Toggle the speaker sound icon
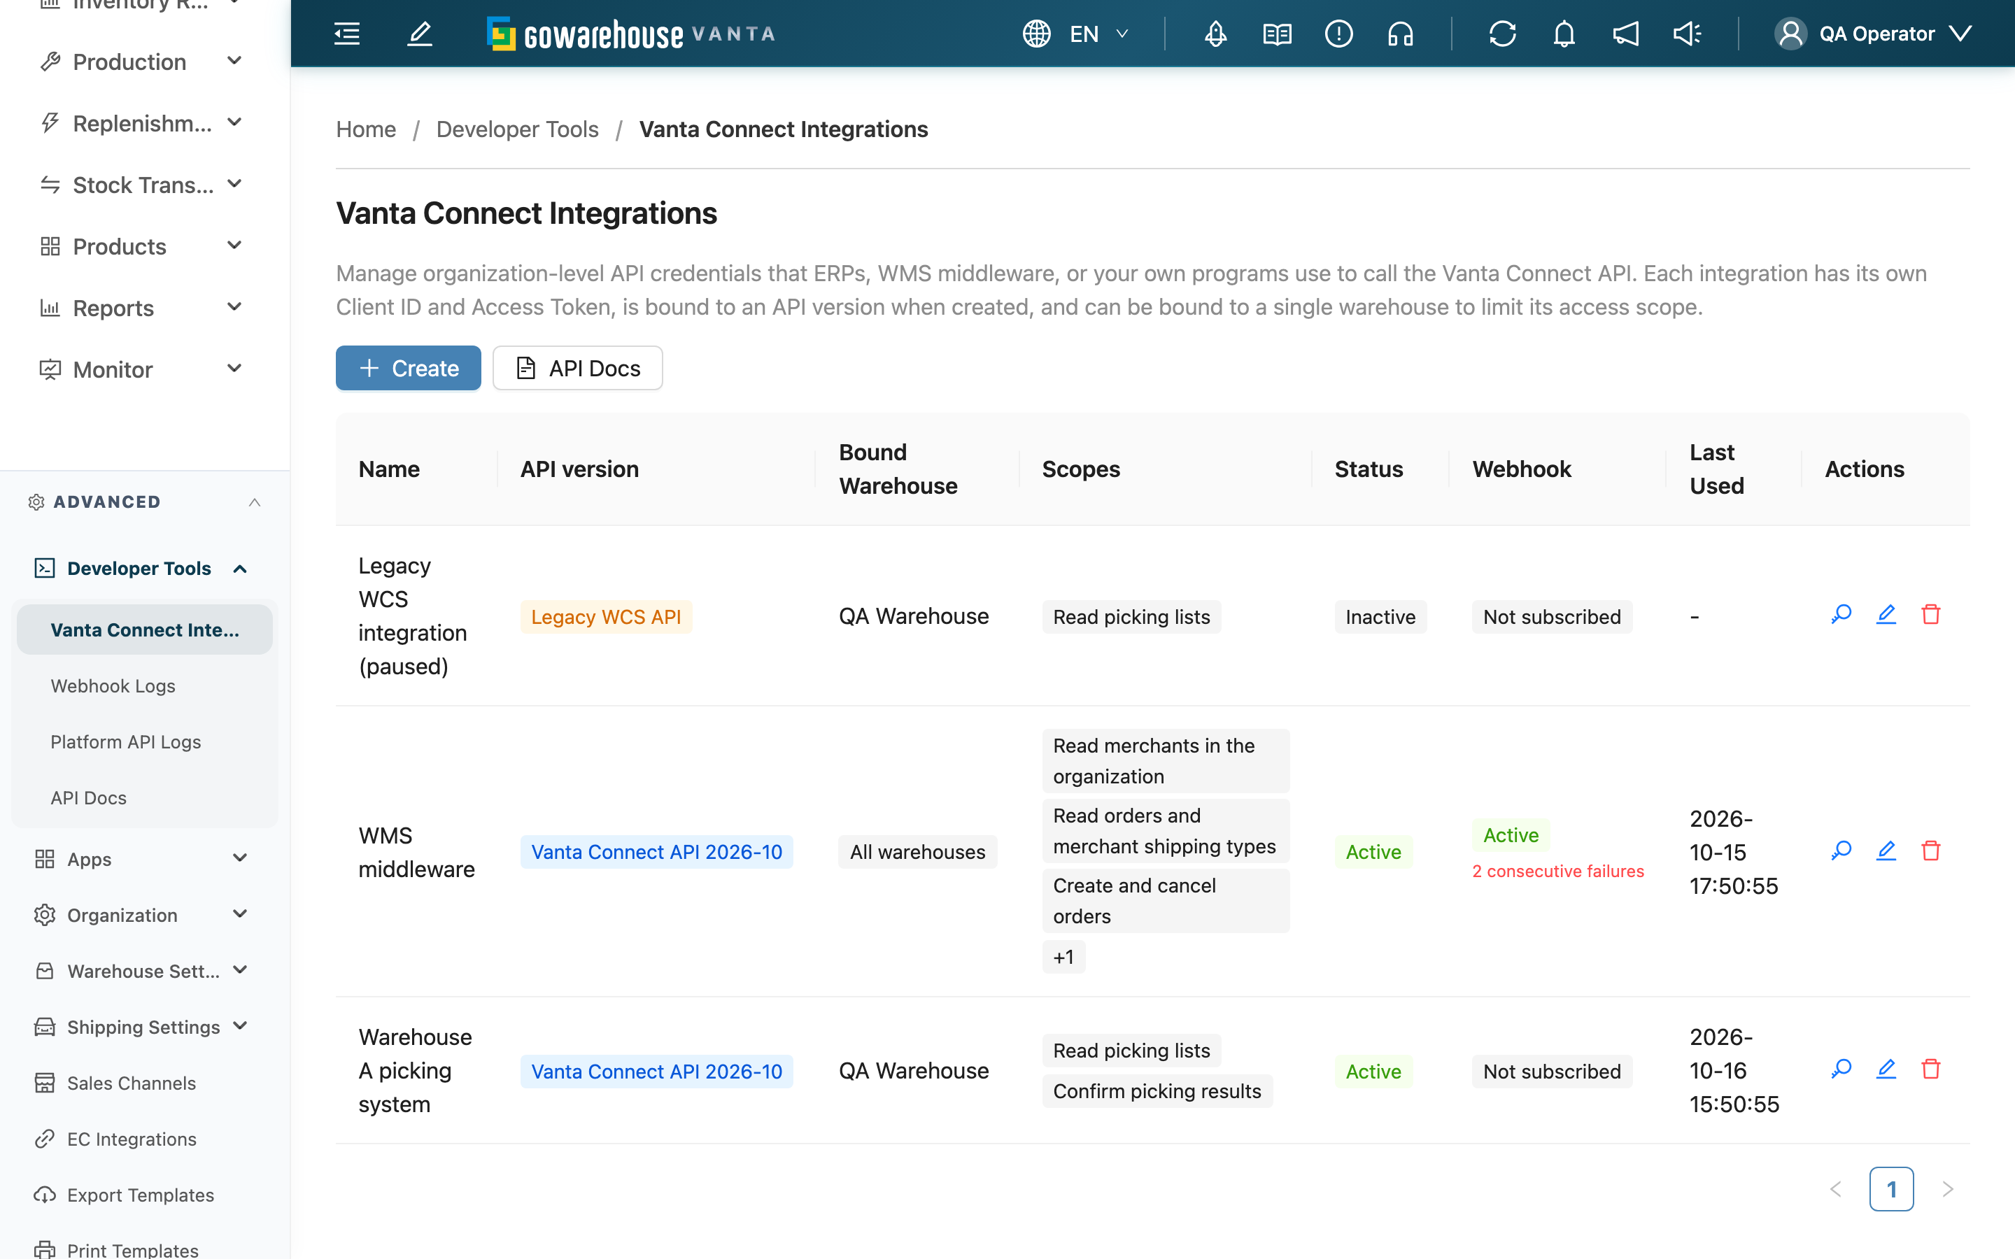Image resolution: width=2015 pixels, height=1259 pixels. pos(1688,34)
